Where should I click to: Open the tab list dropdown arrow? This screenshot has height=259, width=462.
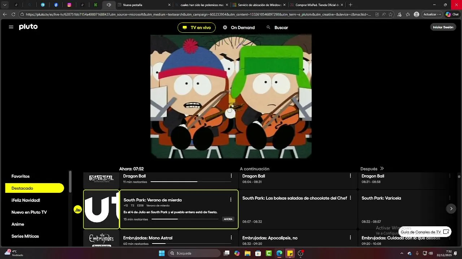pos(5,5)
